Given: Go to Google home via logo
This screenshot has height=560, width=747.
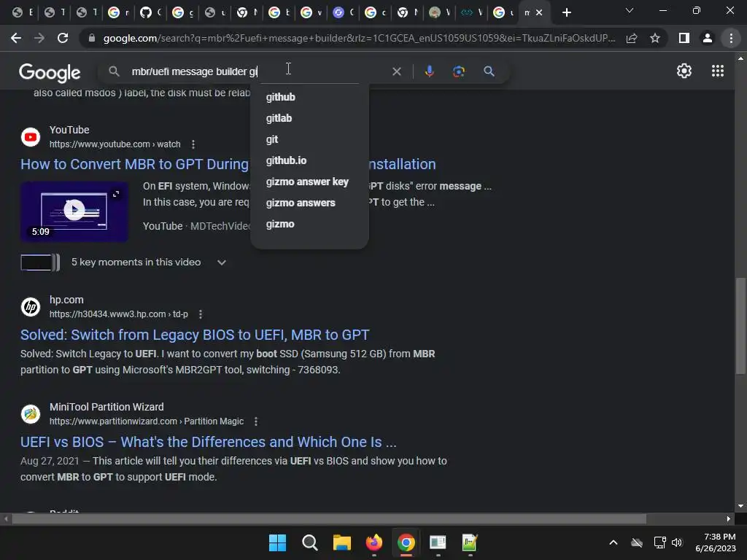Looking at the screenshot, I should pos(50,73).
